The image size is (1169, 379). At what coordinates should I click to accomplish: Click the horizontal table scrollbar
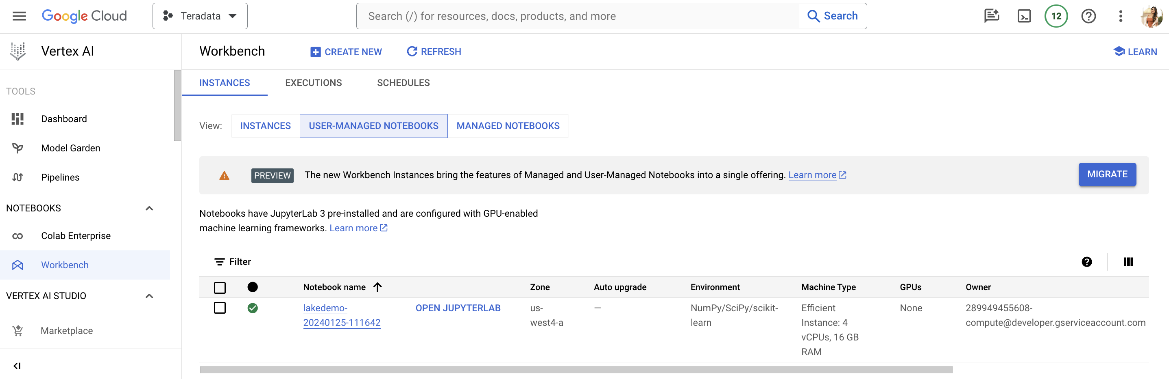(x=576, y=370)
